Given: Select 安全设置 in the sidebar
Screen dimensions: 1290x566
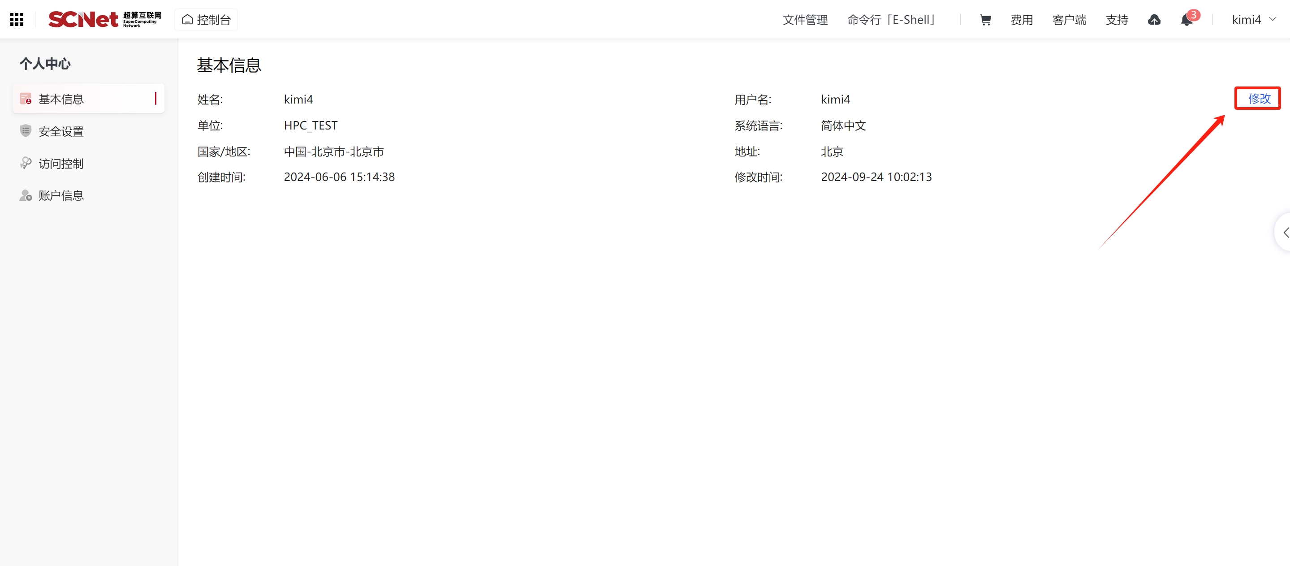Looking at the screenshot, I should (61, 131).
